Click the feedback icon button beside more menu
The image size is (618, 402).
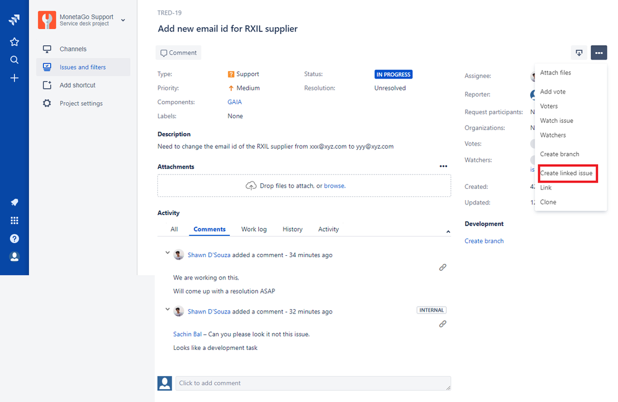coord(579,53)
